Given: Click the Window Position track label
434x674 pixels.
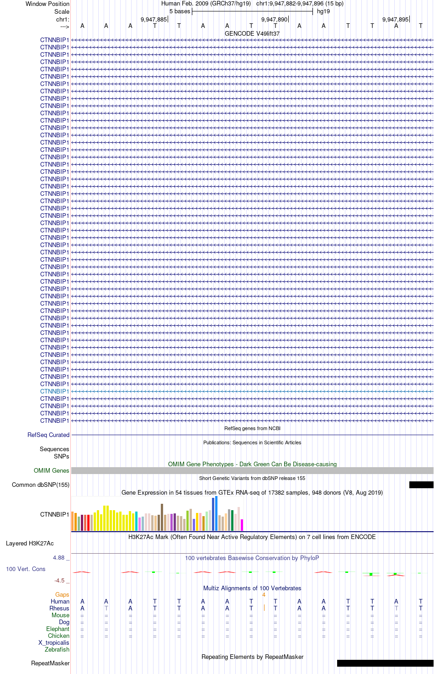Looking at the screenshot, I should pyautogui.click(x=48, y=4).
